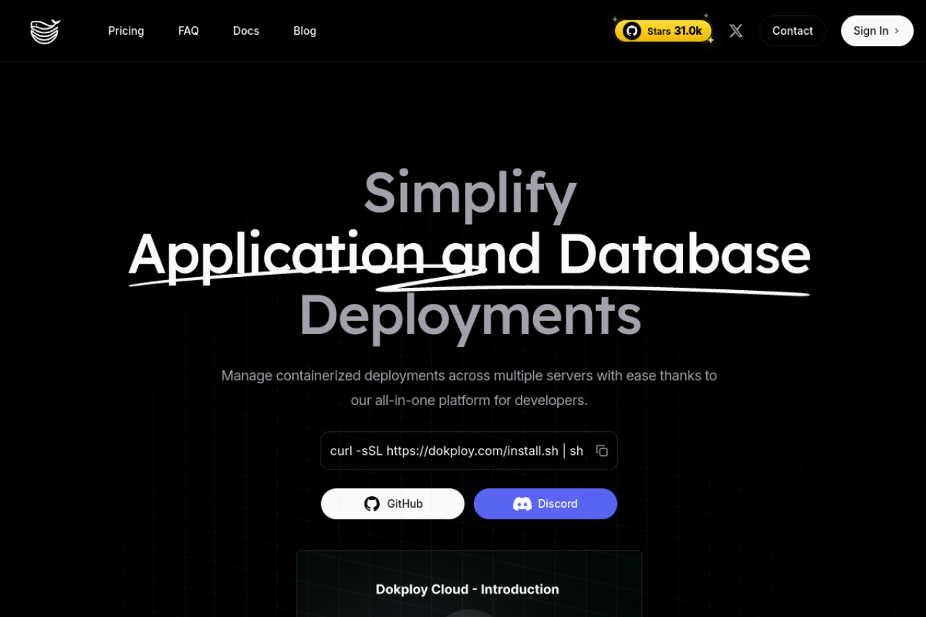Viewport: 926px width, 617px height.
Task: Click the Dokploy whale logo
Action: point(45,31)
